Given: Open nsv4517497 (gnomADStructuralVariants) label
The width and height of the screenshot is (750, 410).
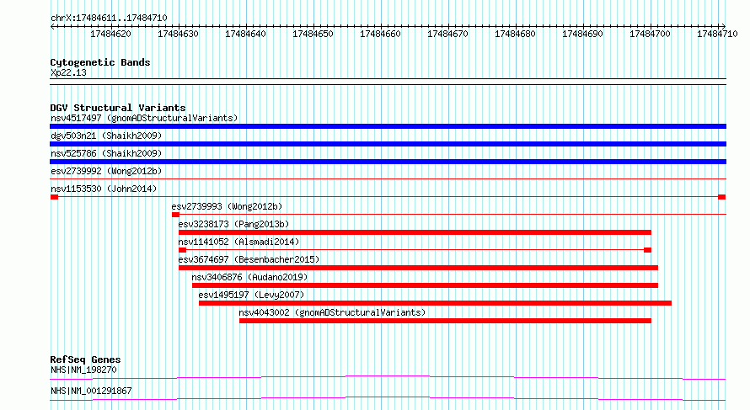Looking at the screenshot, I should coord(144,118).
